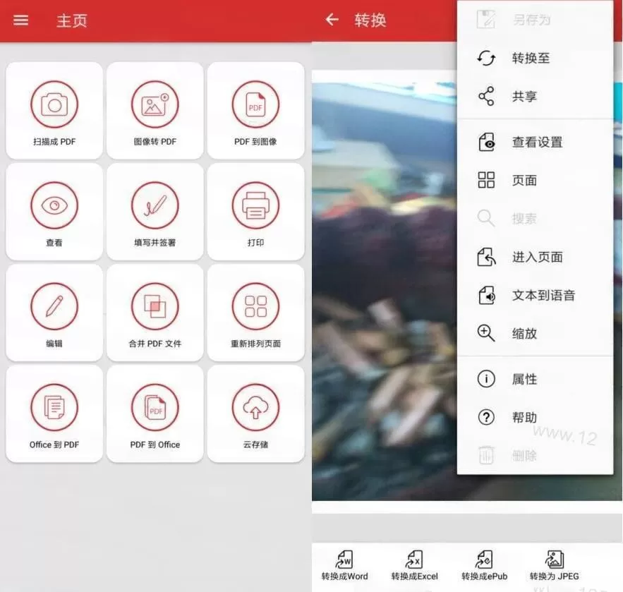623x592 pixels.
Task: Open the PDF 到 Office tile
Action: pyautogui.click(x=155, y=413)
